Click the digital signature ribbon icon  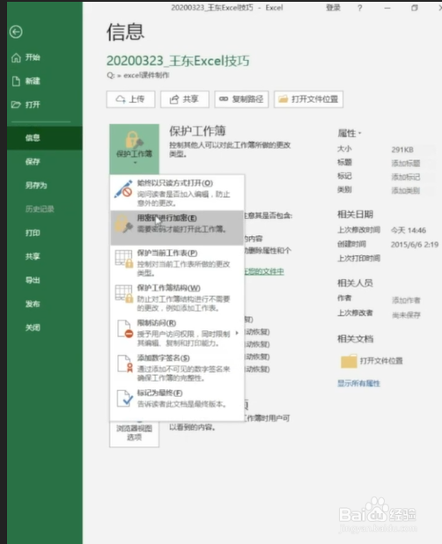(125, 364)
